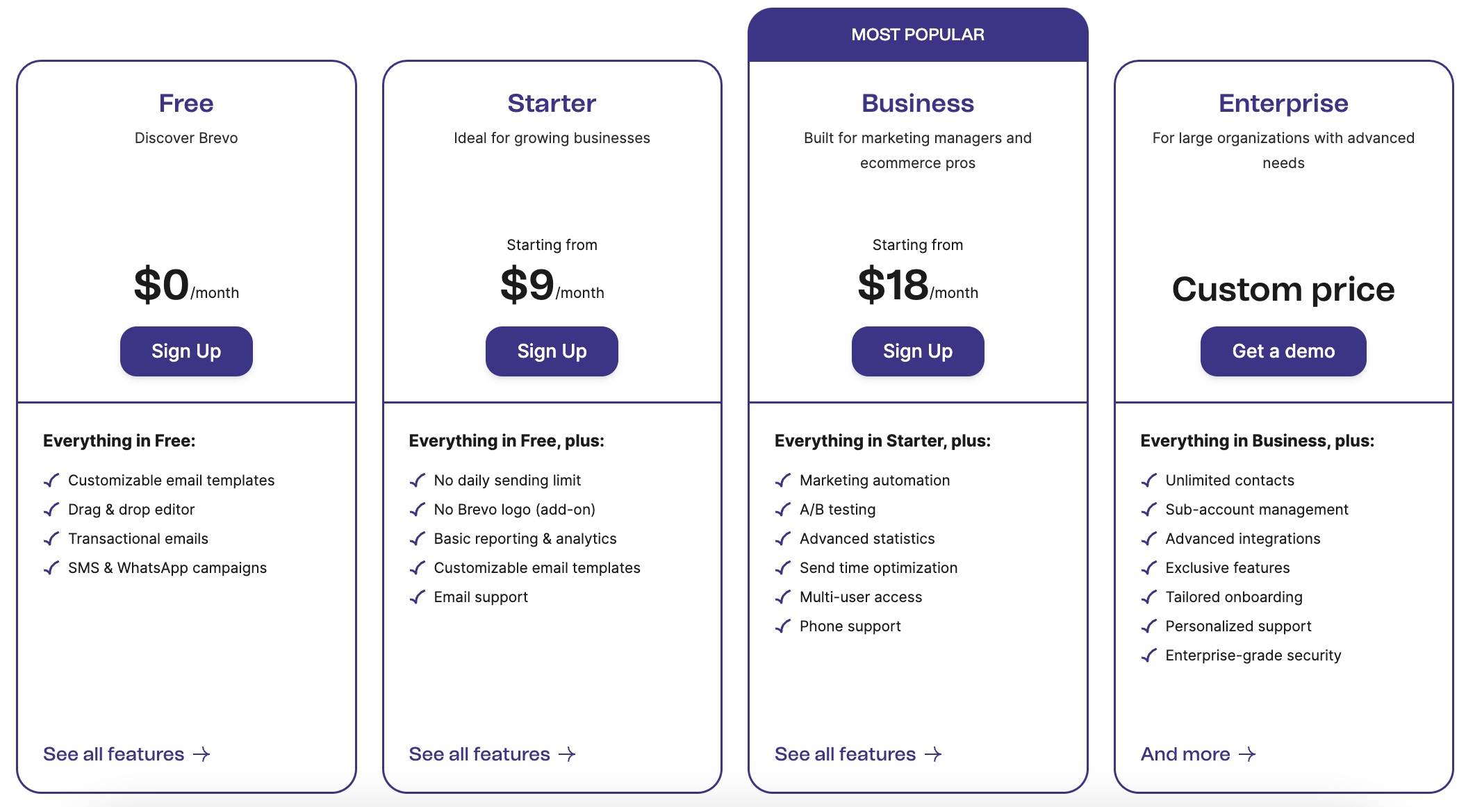
Task: Open See all features for Starter plan
Action: point(479,754)
